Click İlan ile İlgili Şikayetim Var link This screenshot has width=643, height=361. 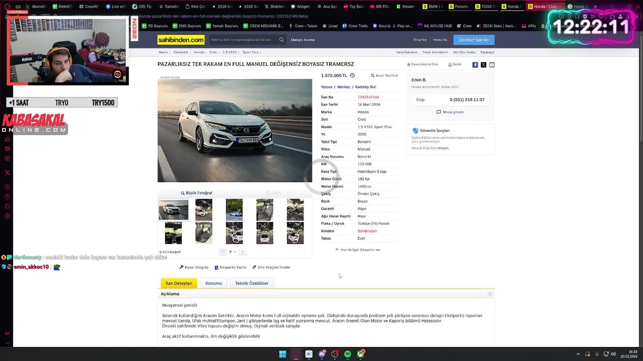pos(358,250)
